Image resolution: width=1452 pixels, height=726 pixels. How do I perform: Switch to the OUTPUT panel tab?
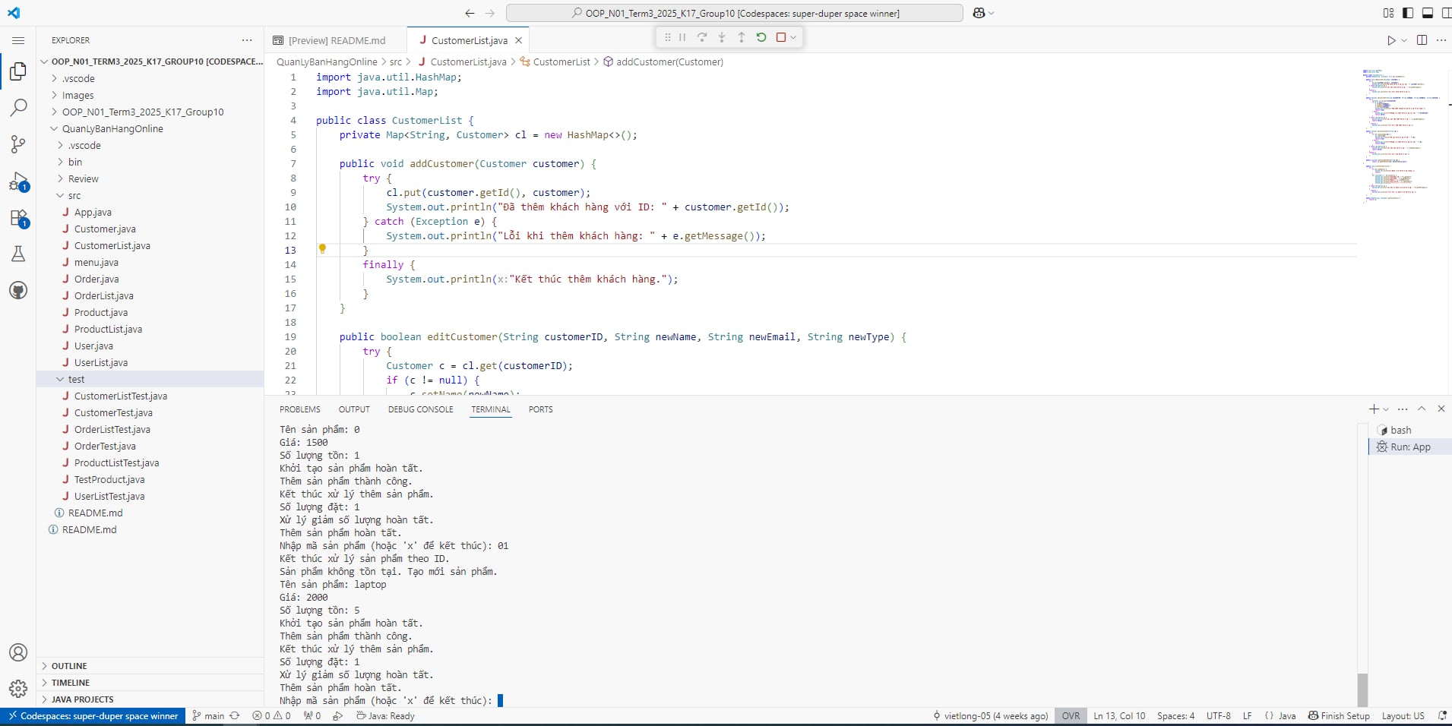coord(354,409)
